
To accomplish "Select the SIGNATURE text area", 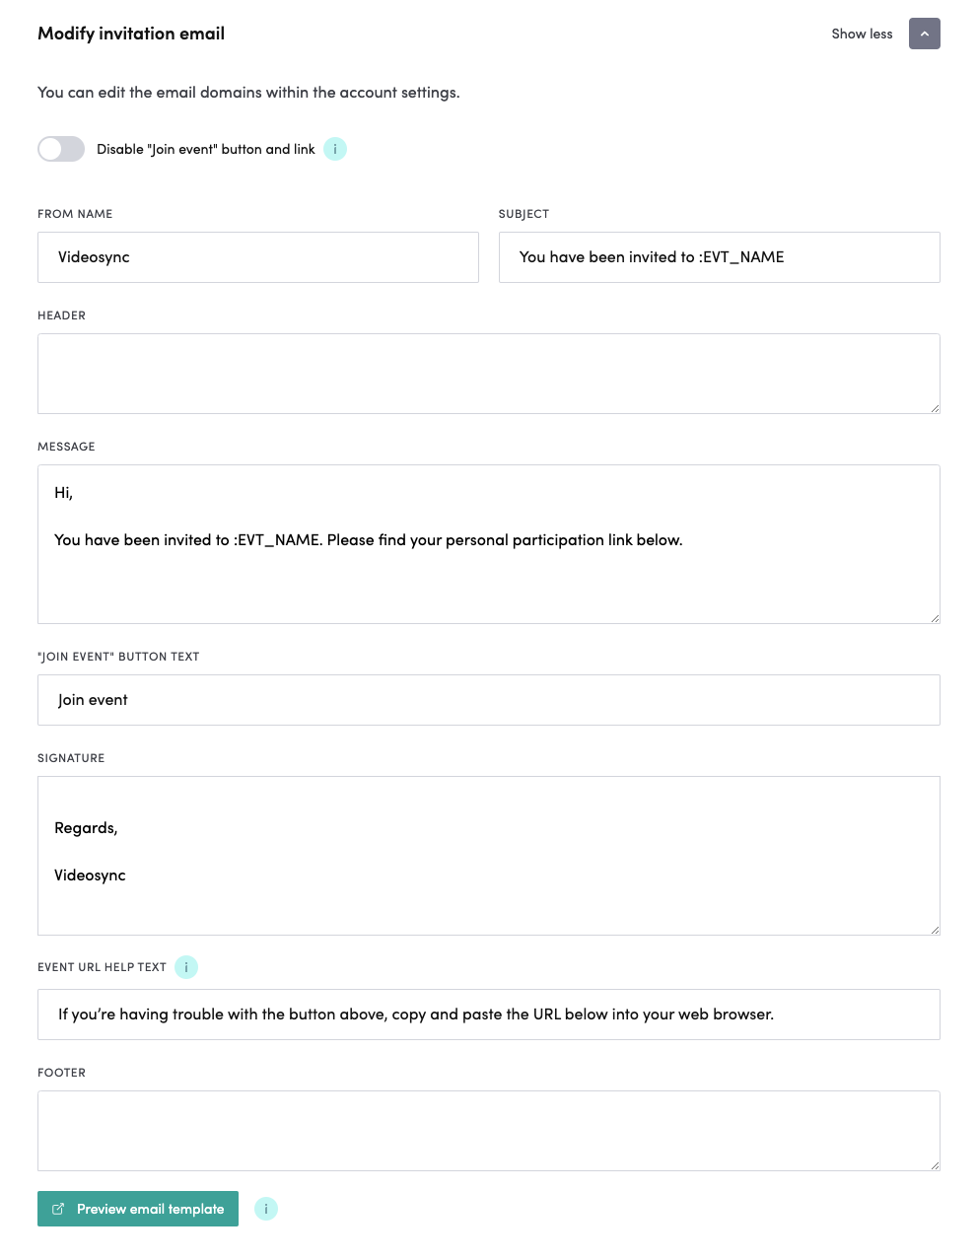I will (x=489, y=855).
